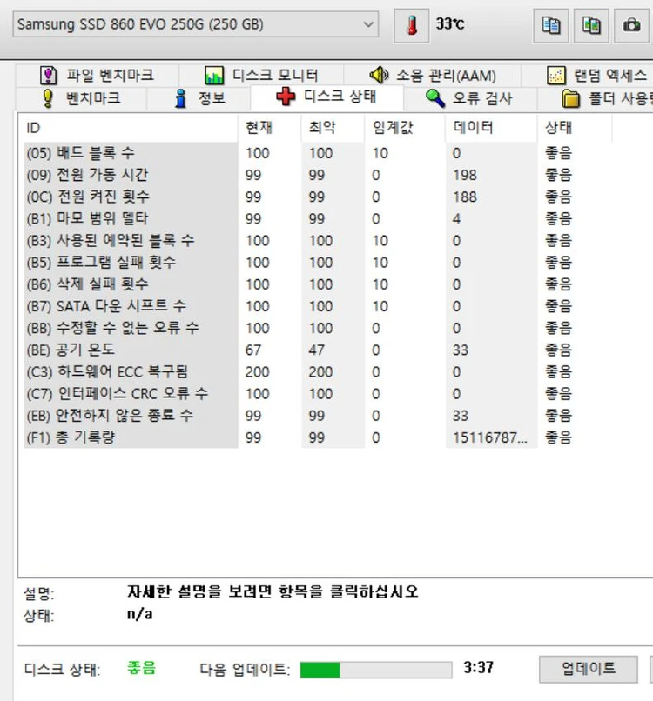Screen dimensions: 653x701
Task: Click the 업데이트 button
Action: (588, 670)
